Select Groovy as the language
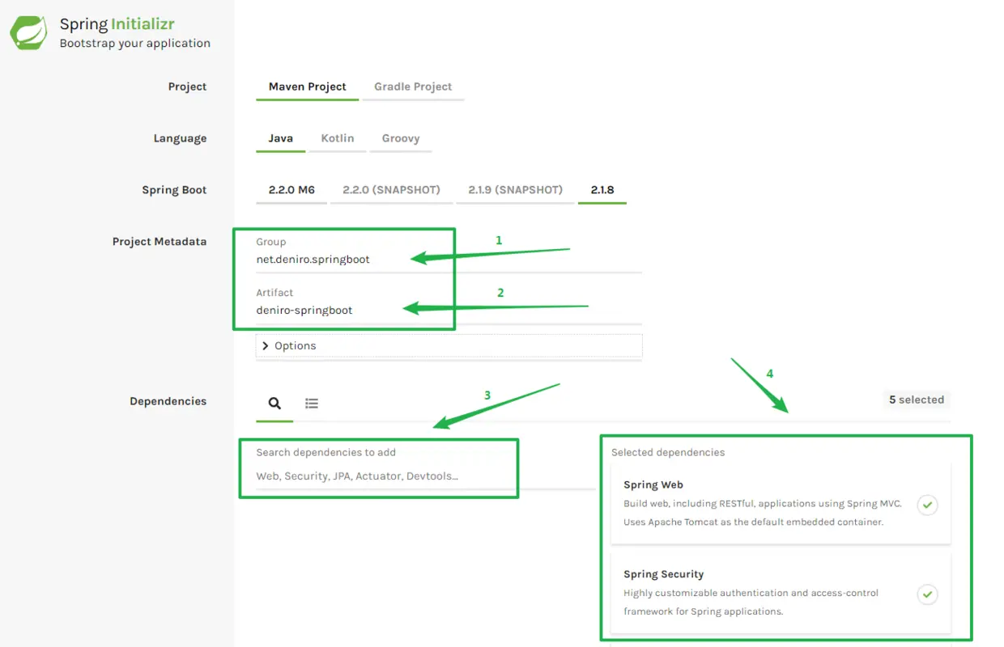The width and height of the screenshot is (1004, 647). pos(401,138)
